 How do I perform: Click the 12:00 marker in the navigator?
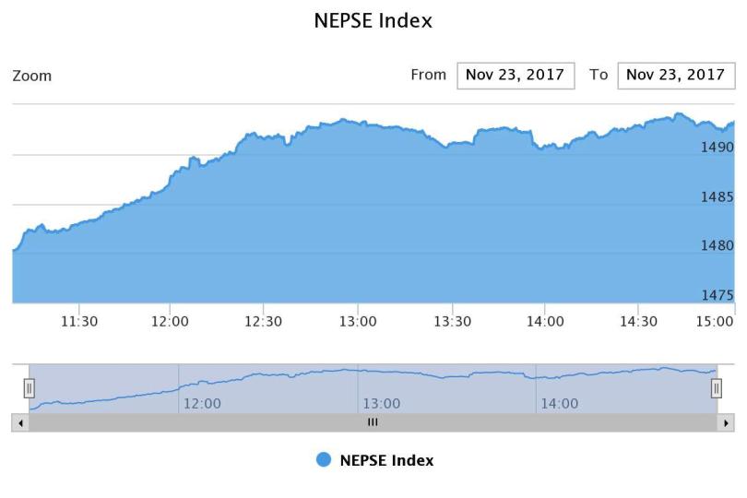coord(202,403)
